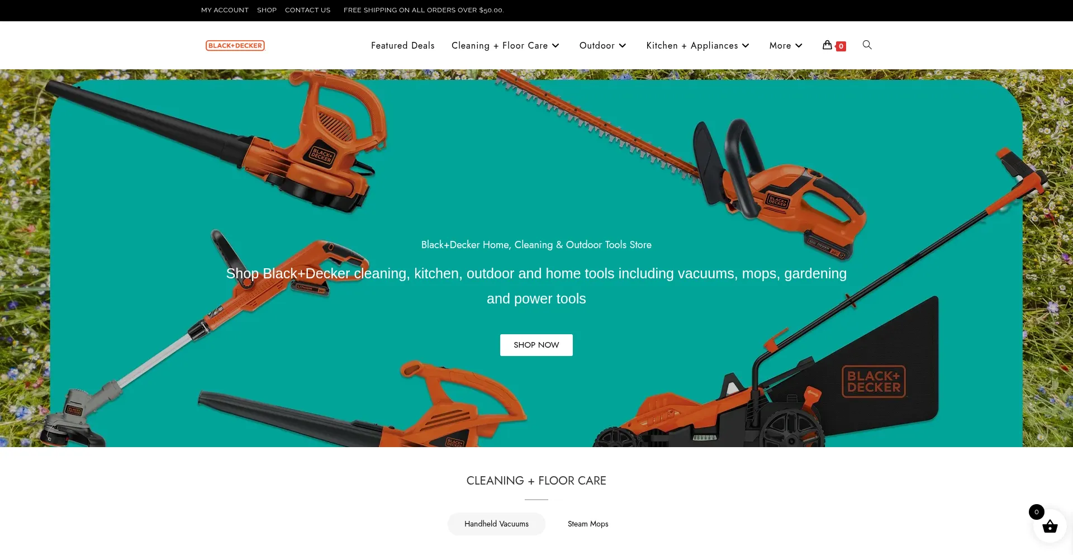The height and width of the screenshot is (555, 1073).
Task: Expand the More menu chevron
Action: (x=799, y=46)
